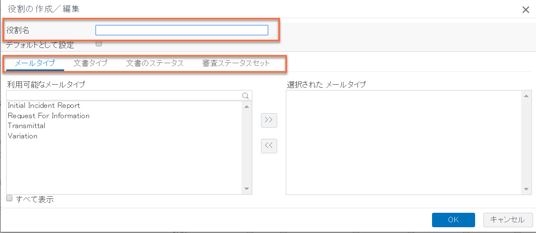
Task: Open the 文書タイプ tab
Action: tap(90, 63)
